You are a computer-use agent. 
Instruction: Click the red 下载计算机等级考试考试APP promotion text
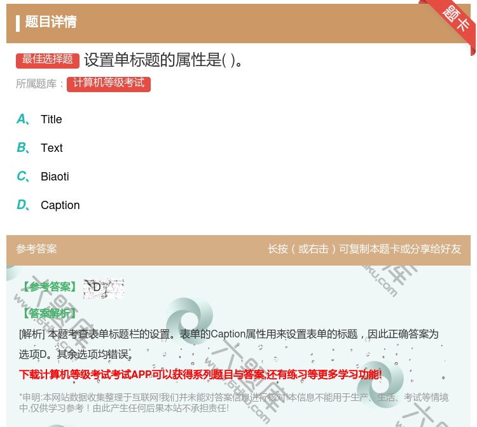click(x=200, y=374)
